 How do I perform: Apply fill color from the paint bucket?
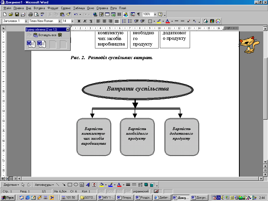tap(102, 185)
